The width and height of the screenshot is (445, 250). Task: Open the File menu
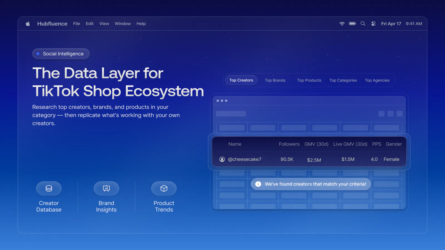[x=76, y=24]
